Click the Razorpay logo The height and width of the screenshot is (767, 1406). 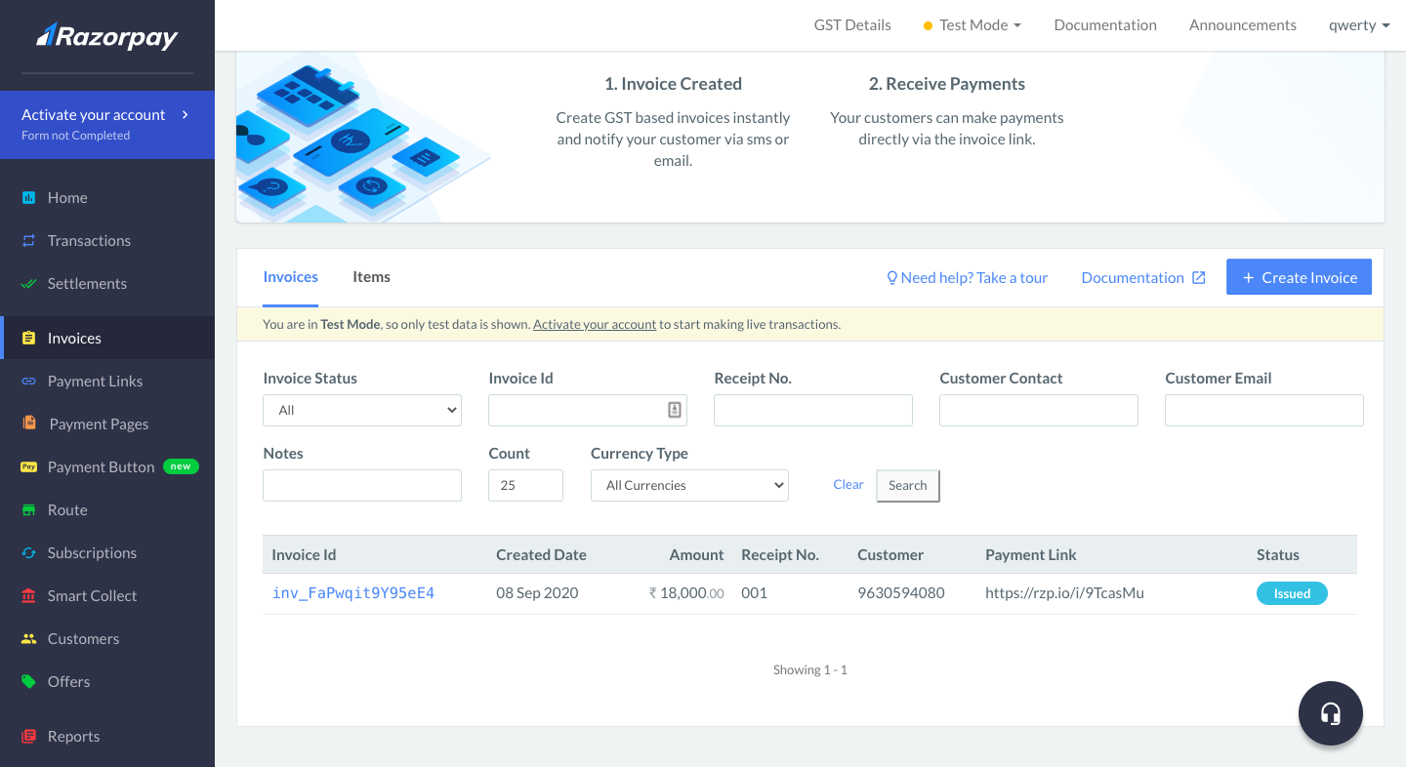coord(107,36)
